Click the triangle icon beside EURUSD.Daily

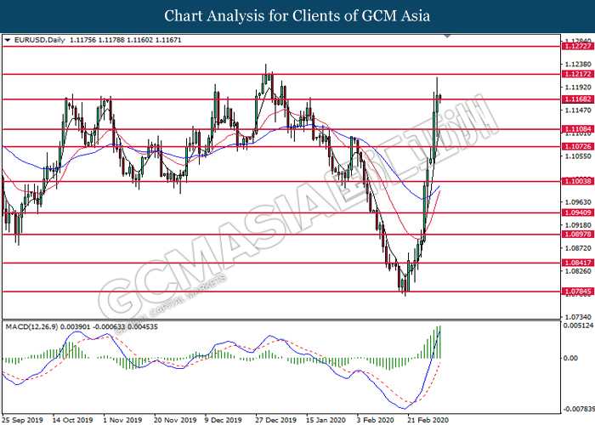[x=8, y=39]
